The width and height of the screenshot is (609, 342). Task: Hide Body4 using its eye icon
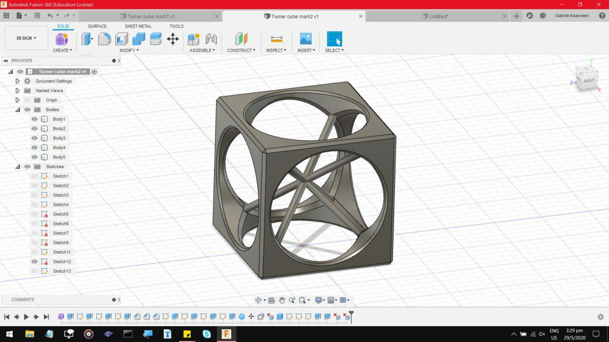pyautogui.click(x=34, y=148)
